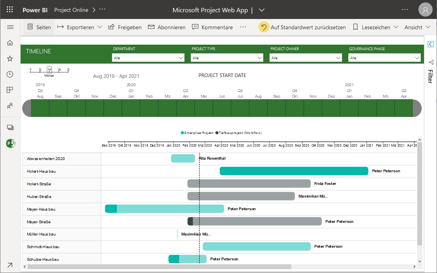Go to Home in the left navigation
Image resolution: width=437 pixels, height=273 pixels.
point(10,43)
